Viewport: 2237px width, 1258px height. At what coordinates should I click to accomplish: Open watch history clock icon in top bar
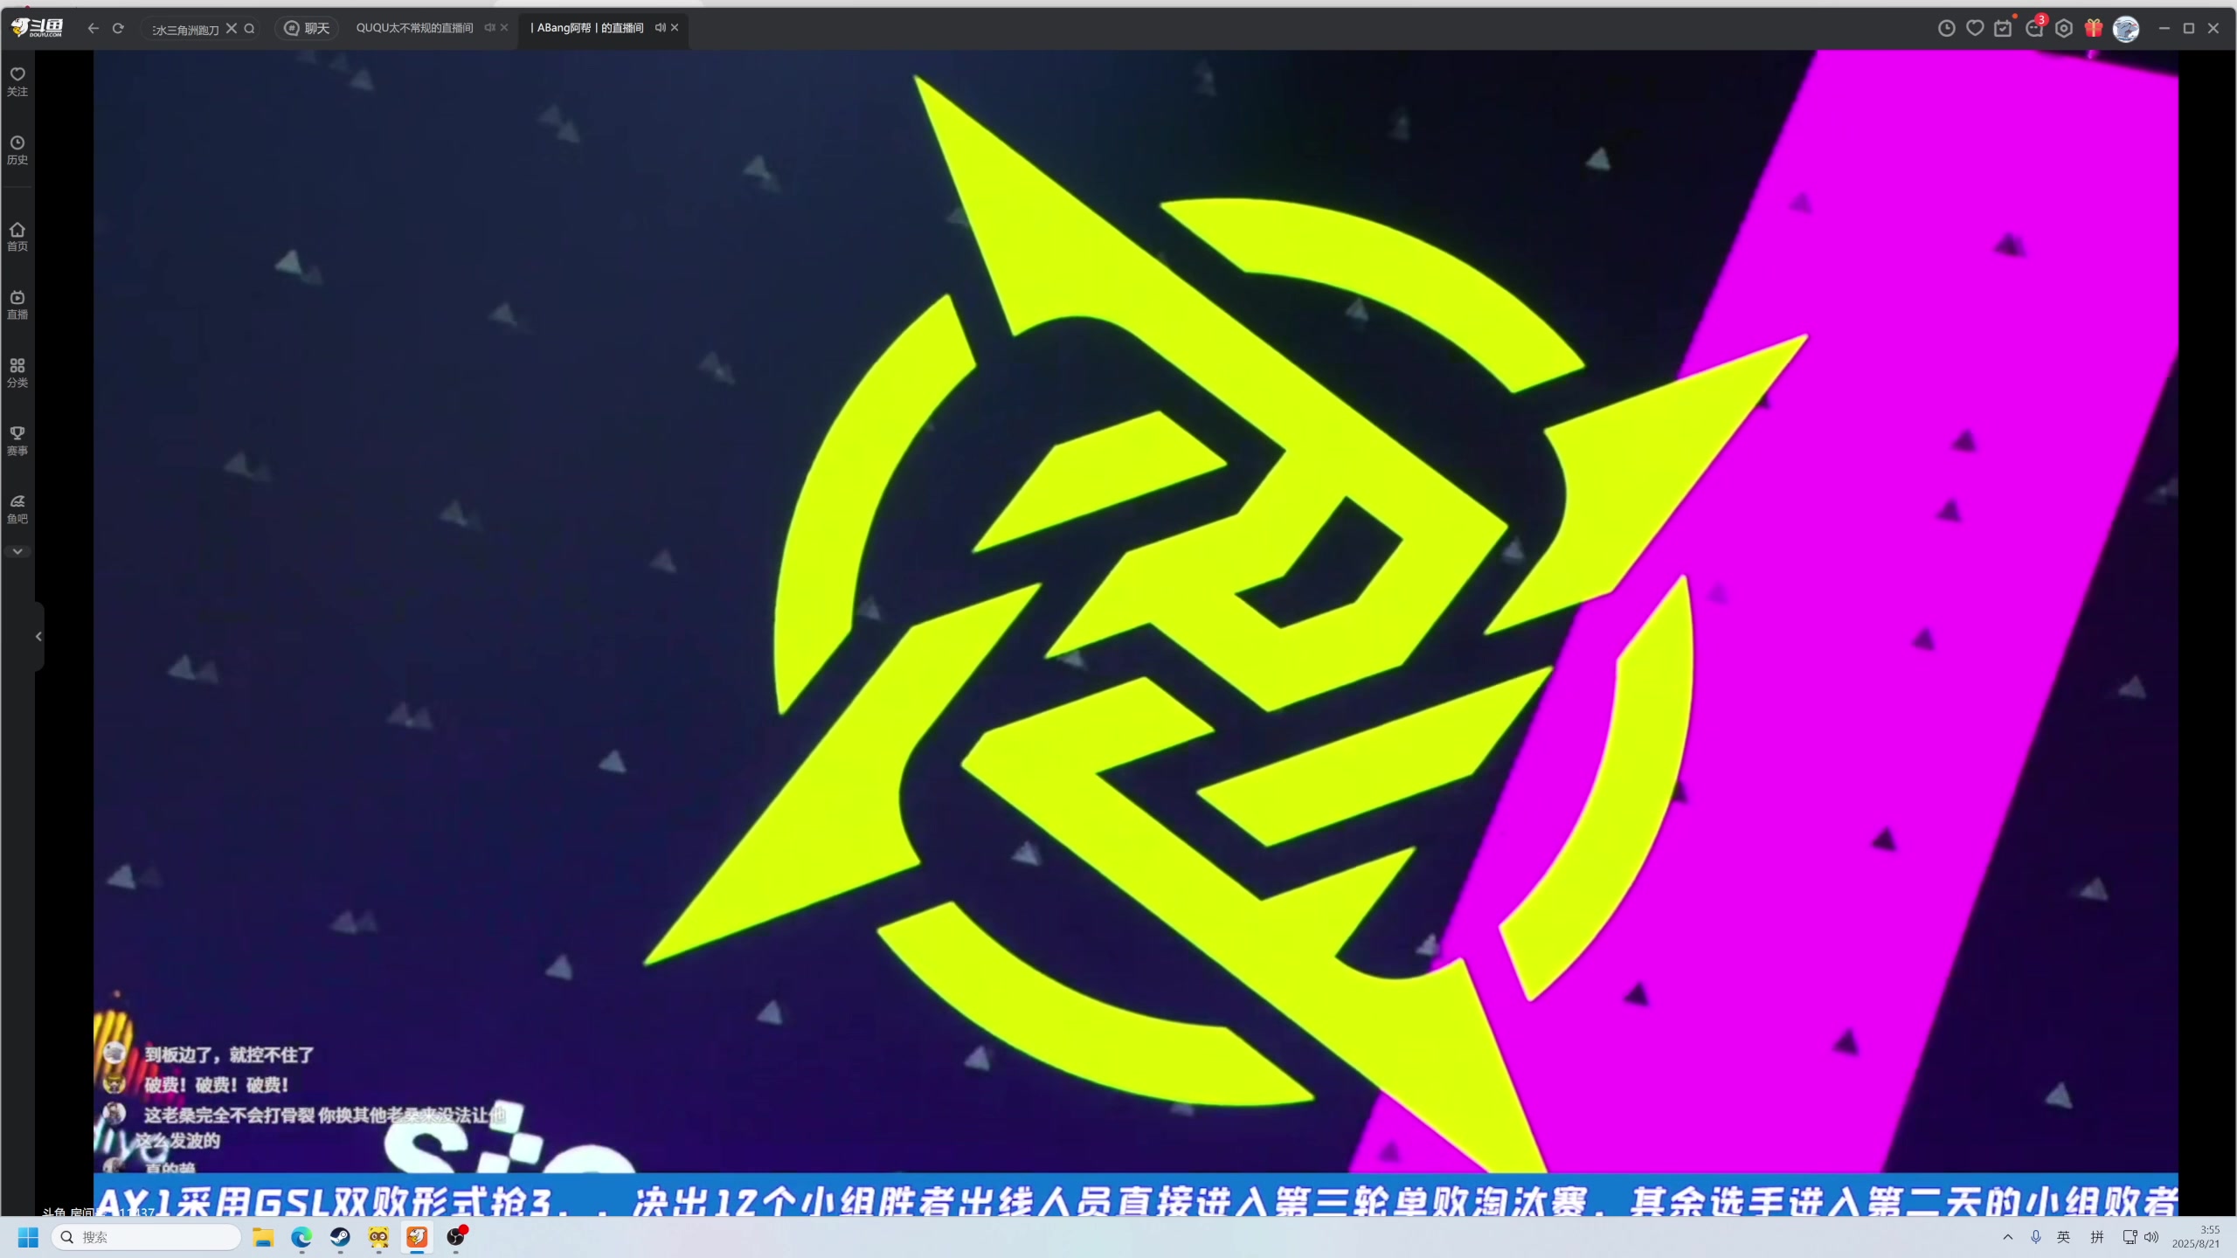pos(1947,29)
